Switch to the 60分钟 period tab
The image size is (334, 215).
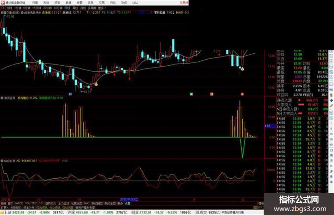click(x=58, y=8)
